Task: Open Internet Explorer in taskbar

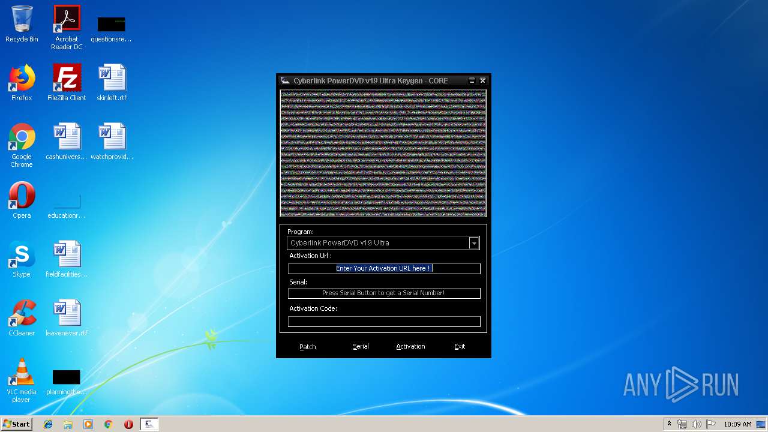Action: [48, 424]
